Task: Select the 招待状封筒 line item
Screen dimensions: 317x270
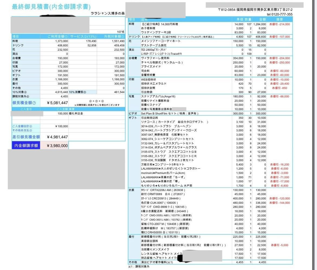Action: pyautogui.click(x=148, y=88)
